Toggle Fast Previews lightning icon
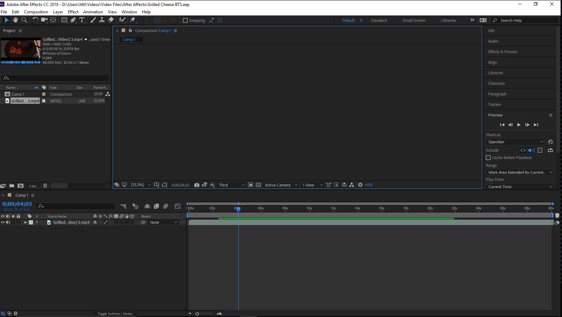The height and width of the screenshot is (317, 562). 336,185
